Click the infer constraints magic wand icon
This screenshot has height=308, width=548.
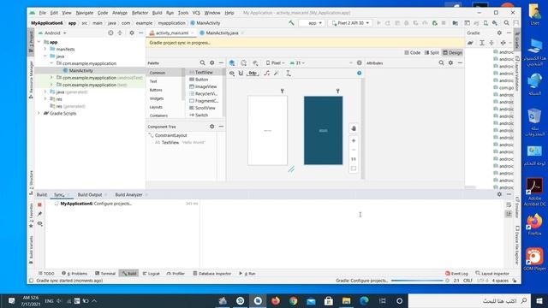[277, 74]
